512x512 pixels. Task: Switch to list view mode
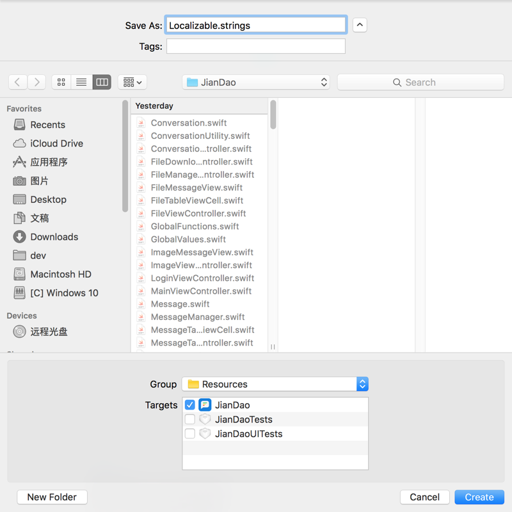(81, 82)
